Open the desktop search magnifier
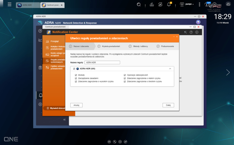The width and height of the screenshot is (234, 145). click(139, 5)
